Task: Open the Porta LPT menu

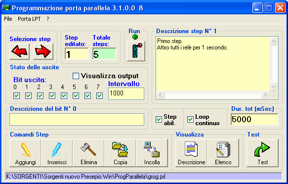Action: tap(29, 19)
